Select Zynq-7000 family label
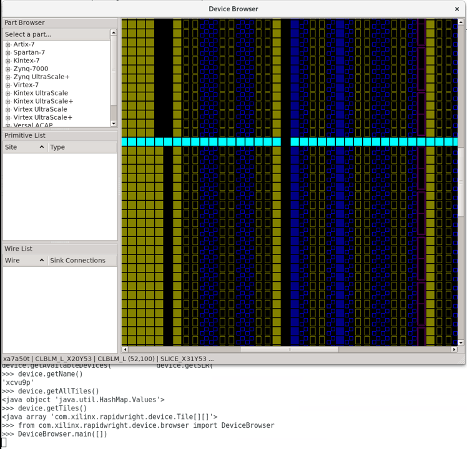Image resolution: width=467 pixels, height=449 pixels. pos(31,69)
